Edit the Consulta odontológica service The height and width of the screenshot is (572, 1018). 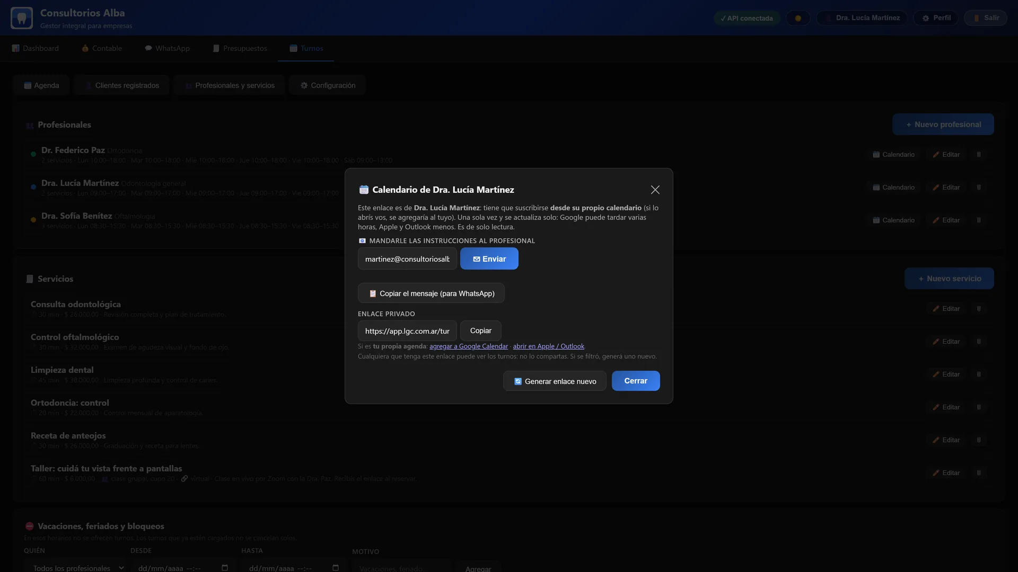point(946,309)
